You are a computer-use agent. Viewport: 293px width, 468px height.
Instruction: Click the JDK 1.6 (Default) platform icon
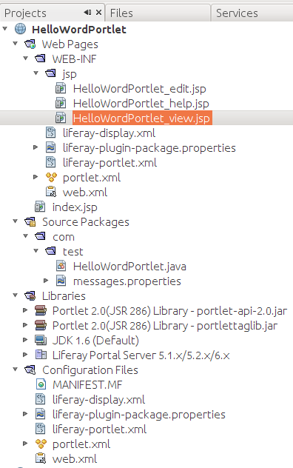[41, 340]
